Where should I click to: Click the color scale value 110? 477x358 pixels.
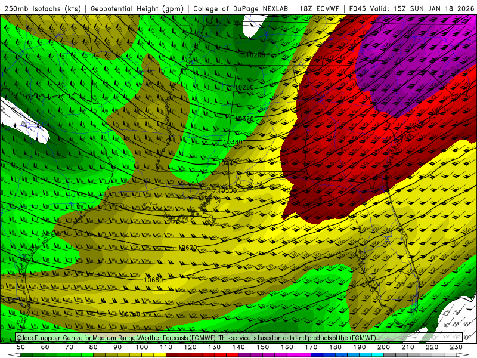click(166, 347)
